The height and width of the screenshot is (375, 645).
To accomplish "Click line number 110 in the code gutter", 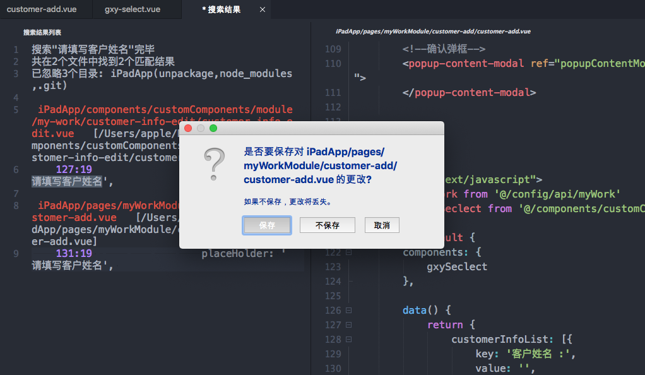I will coord(332,63).
